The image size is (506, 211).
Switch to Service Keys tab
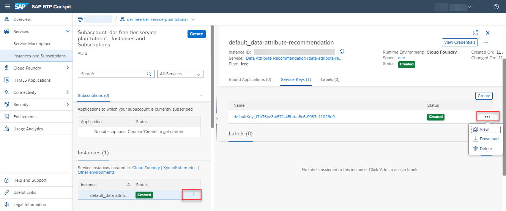click(x=296, y=79)
